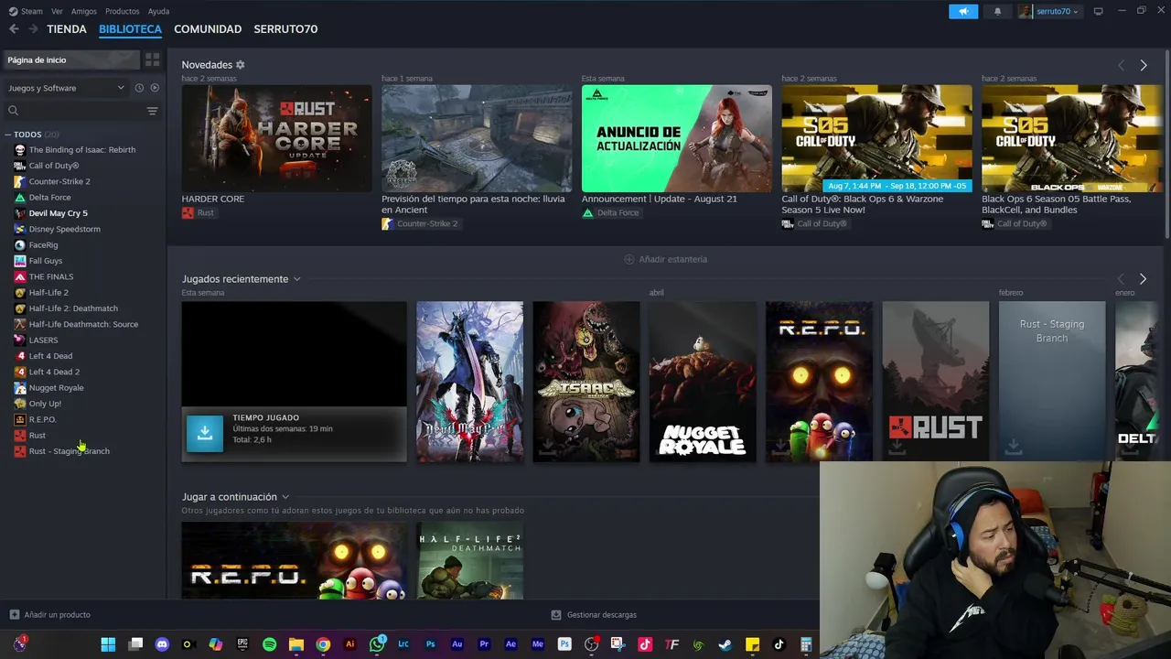Open Spotify from taskbar
Viewport: 1171px width, 659px height.
[x=269, y=644]
